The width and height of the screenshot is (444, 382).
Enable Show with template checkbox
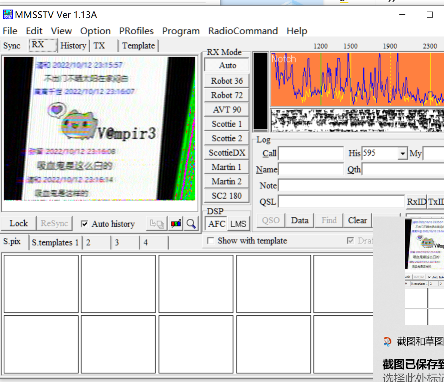click(x=211, y=241)
